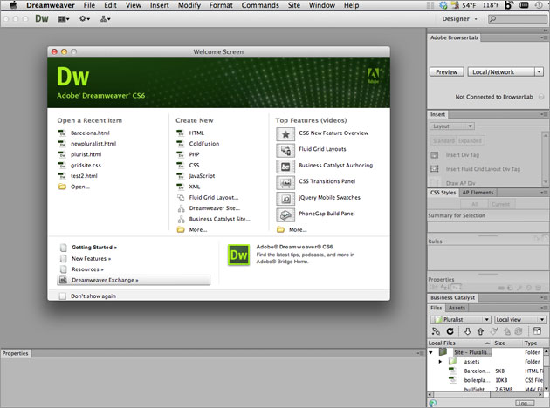The image size is (550, 408).
Task: Open the Extend Dreamweaver gear icon
Action: pyautogui.click(x=84, y=19)
